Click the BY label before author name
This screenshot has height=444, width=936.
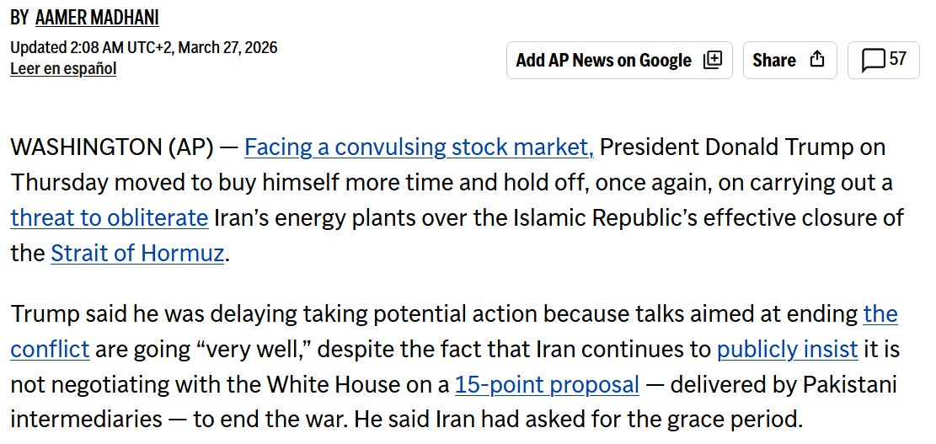click(x=19, y=19)
